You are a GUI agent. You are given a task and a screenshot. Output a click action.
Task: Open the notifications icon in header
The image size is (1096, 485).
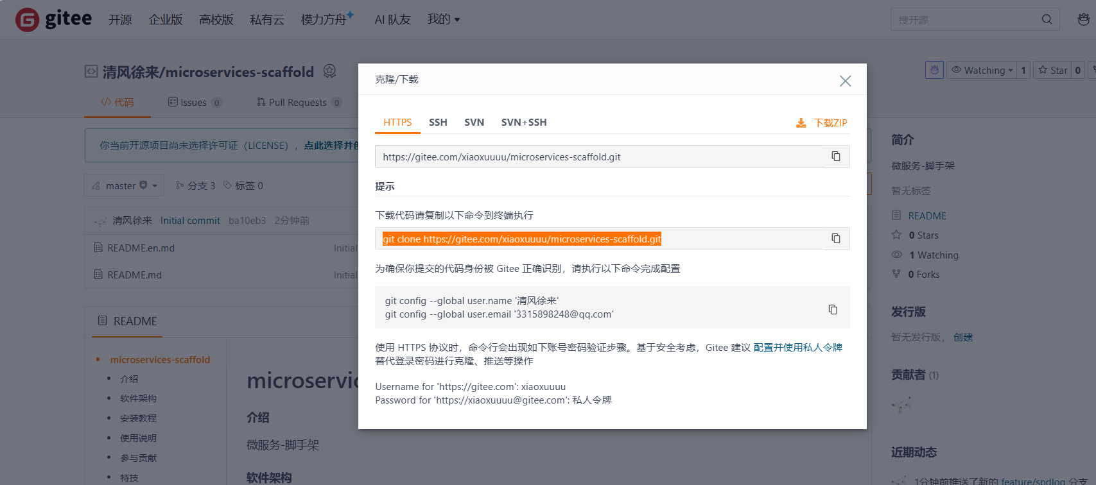1083,19
